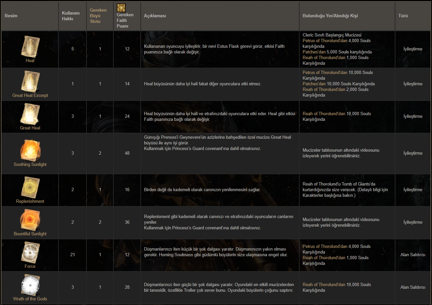Click the Bountiful Sunlight miracle icon
Screen dimensions: 432x305
point(30,219)
